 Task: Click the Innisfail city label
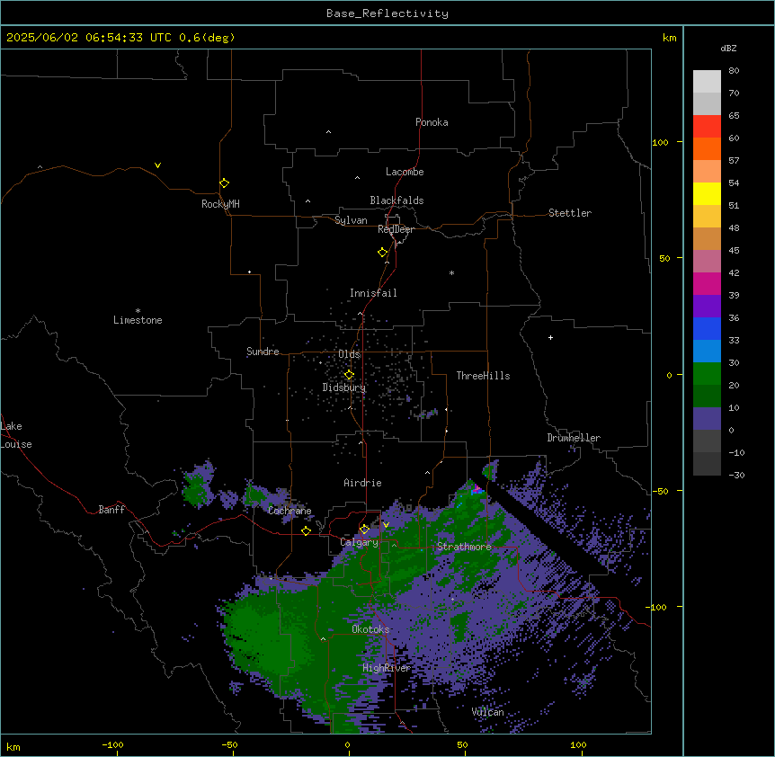(x=373, y=293)
